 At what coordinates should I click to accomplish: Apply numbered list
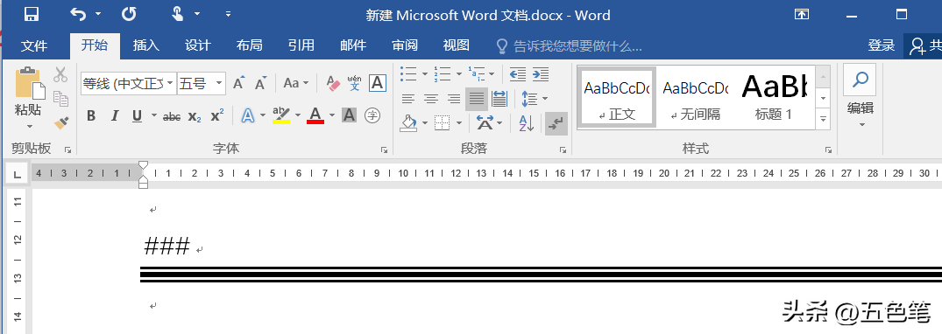[443, 73]
